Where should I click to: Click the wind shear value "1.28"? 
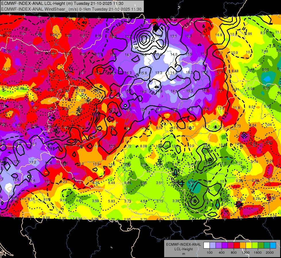[82, 90]
